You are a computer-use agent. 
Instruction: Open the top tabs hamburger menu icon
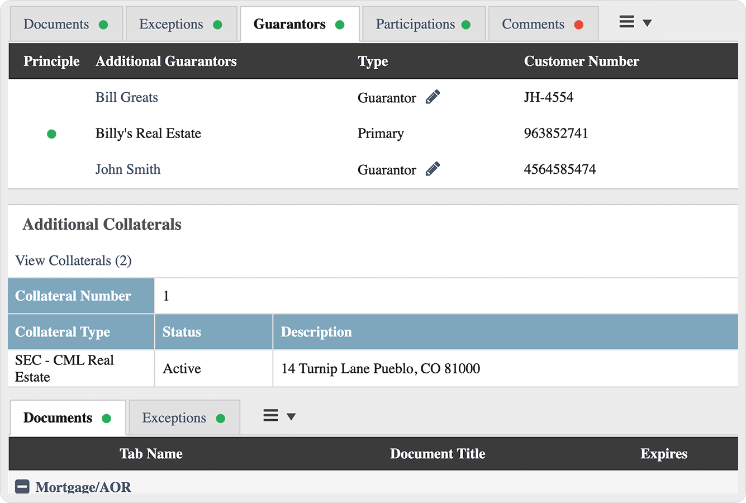[x=626, y=22]
